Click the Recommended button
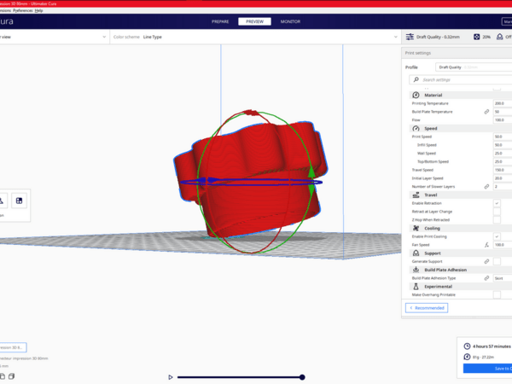 [426, 308]
